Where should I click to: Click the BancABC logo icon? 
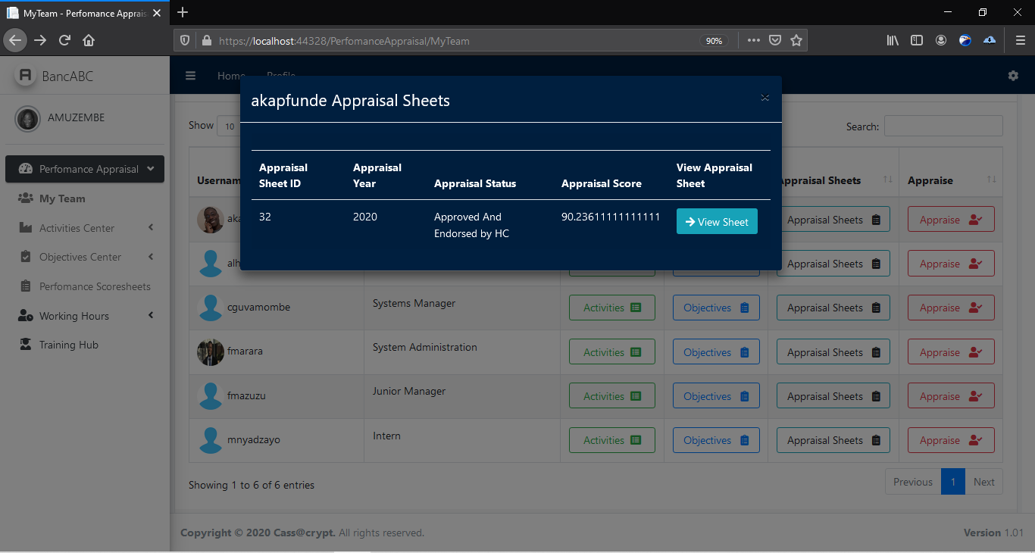(26, 76)
